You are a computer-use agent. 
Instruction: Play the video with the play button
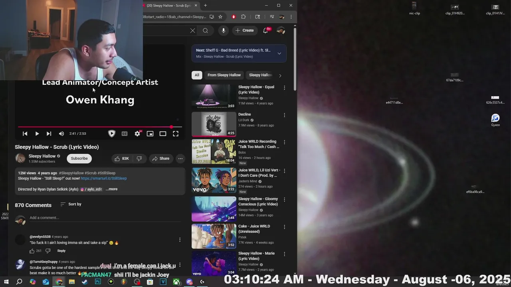coord(37,134)
